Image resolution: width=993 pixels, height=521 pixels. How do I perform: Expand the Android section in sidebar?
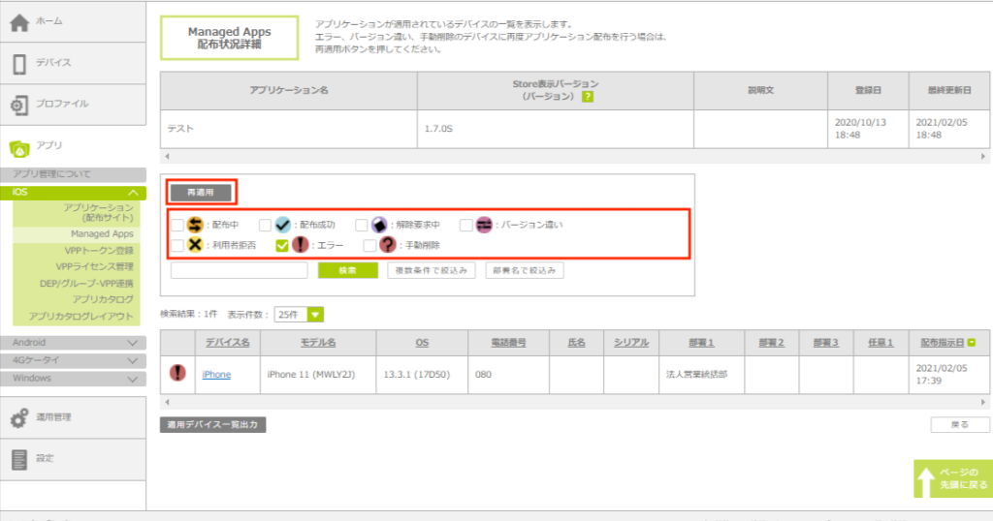point(132,343)
